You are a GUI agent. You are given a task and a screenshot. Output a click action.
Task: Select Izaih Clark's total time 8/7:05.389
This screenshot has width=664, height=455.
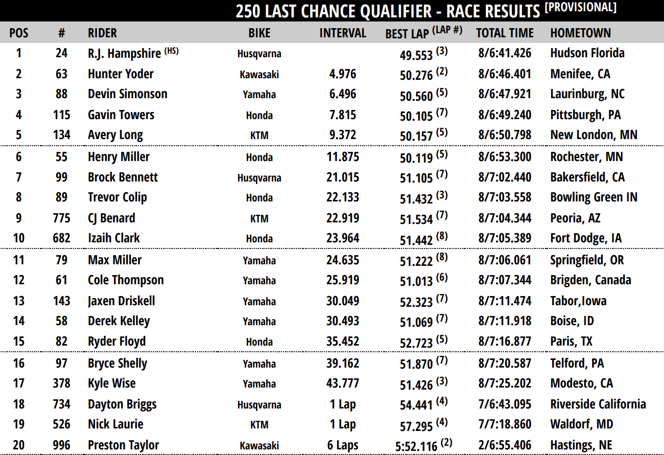(x=505, y=238)
